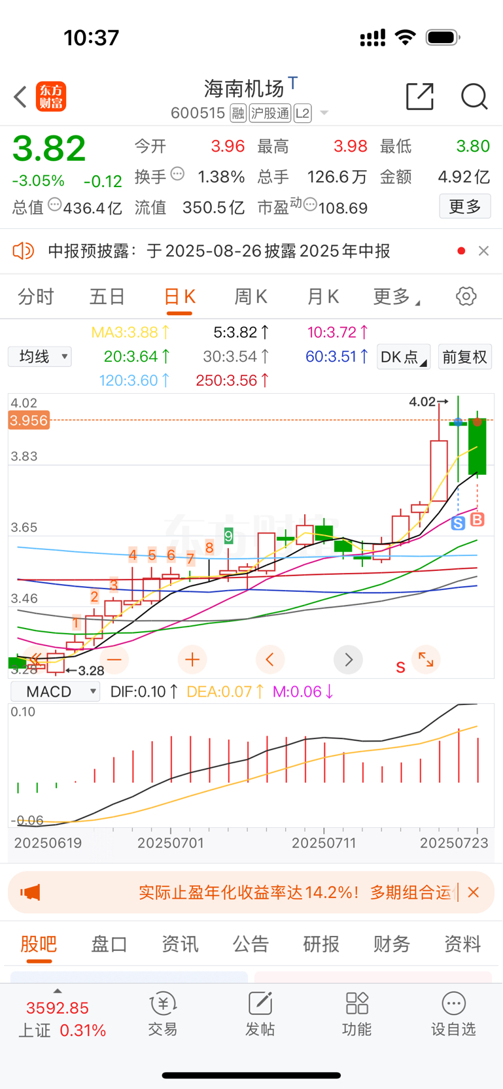The image size is (503, 1089).
Task: Switch to 研报 tab
Action: (321, 944)
